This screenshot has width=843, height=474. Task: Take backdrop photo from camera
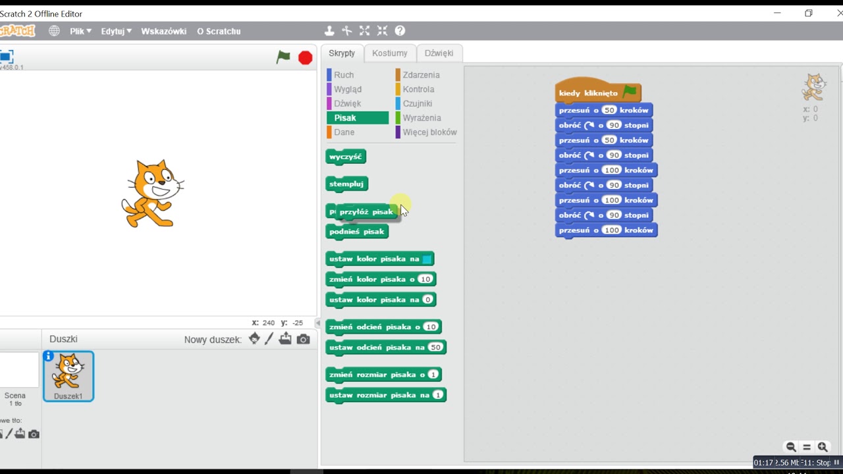34,434
